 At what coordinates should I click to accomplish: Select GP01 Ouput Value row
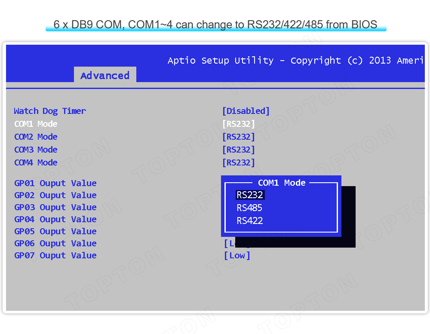tap(55, 183)
